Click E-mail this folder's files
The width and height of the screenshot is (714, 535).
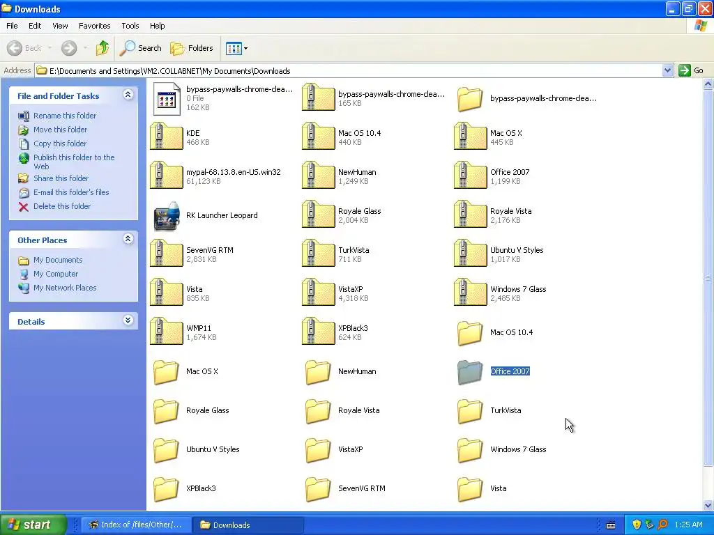(71, 192)
